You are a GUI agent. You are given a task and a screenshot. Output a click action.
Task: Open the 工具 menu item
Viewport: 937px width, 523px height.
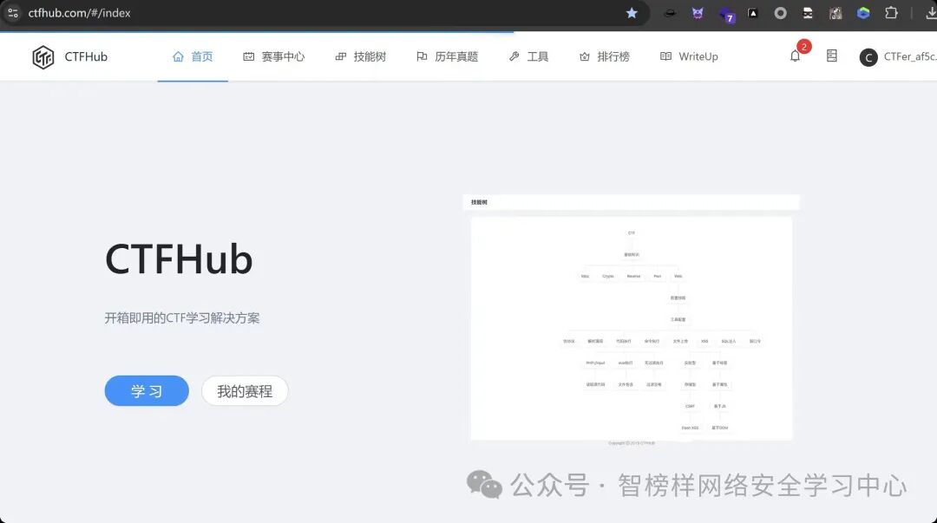click(x=528, y=56)
